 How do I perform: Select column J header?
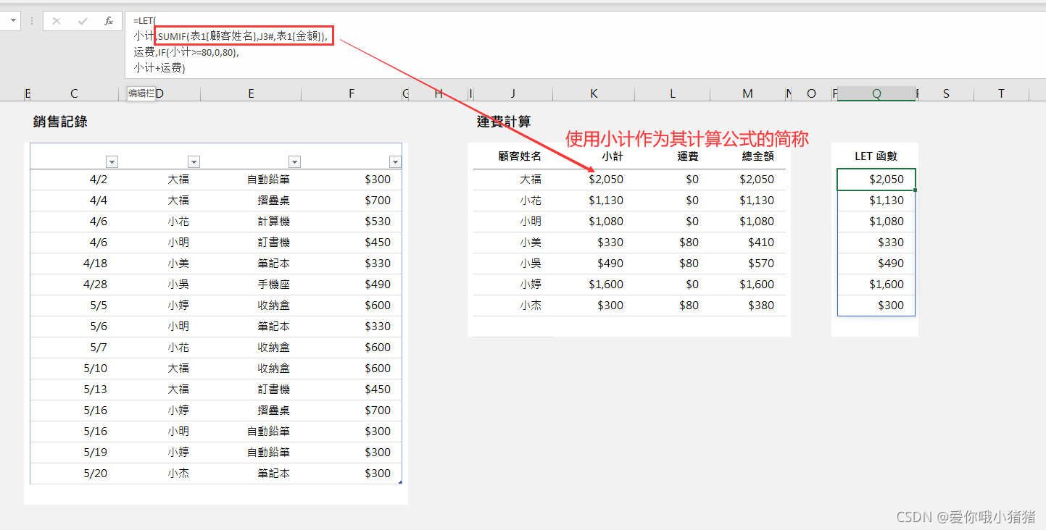(512, 93)
